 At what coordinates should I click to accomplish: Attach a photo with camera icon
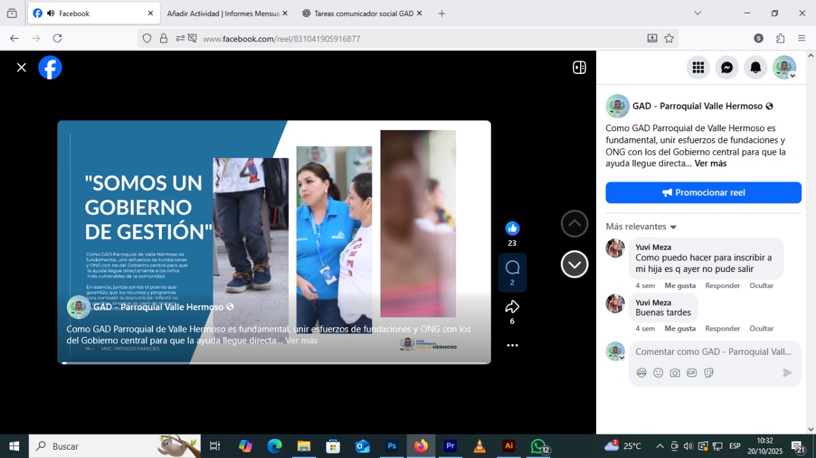pyautogui.click(x=674, y=373)
